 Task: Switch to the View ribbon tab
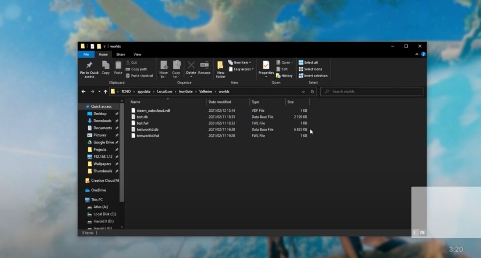click(137, 55)
